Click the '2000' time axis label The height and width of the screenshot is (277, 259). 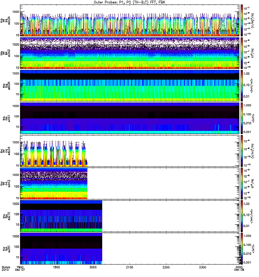coord(93,267)
